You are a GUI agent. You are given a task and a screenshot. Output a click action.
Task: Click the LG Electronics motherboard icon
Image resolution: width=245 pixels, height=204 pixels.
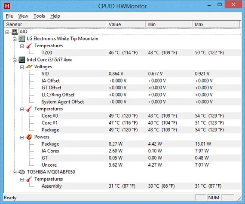click(22, 39)
